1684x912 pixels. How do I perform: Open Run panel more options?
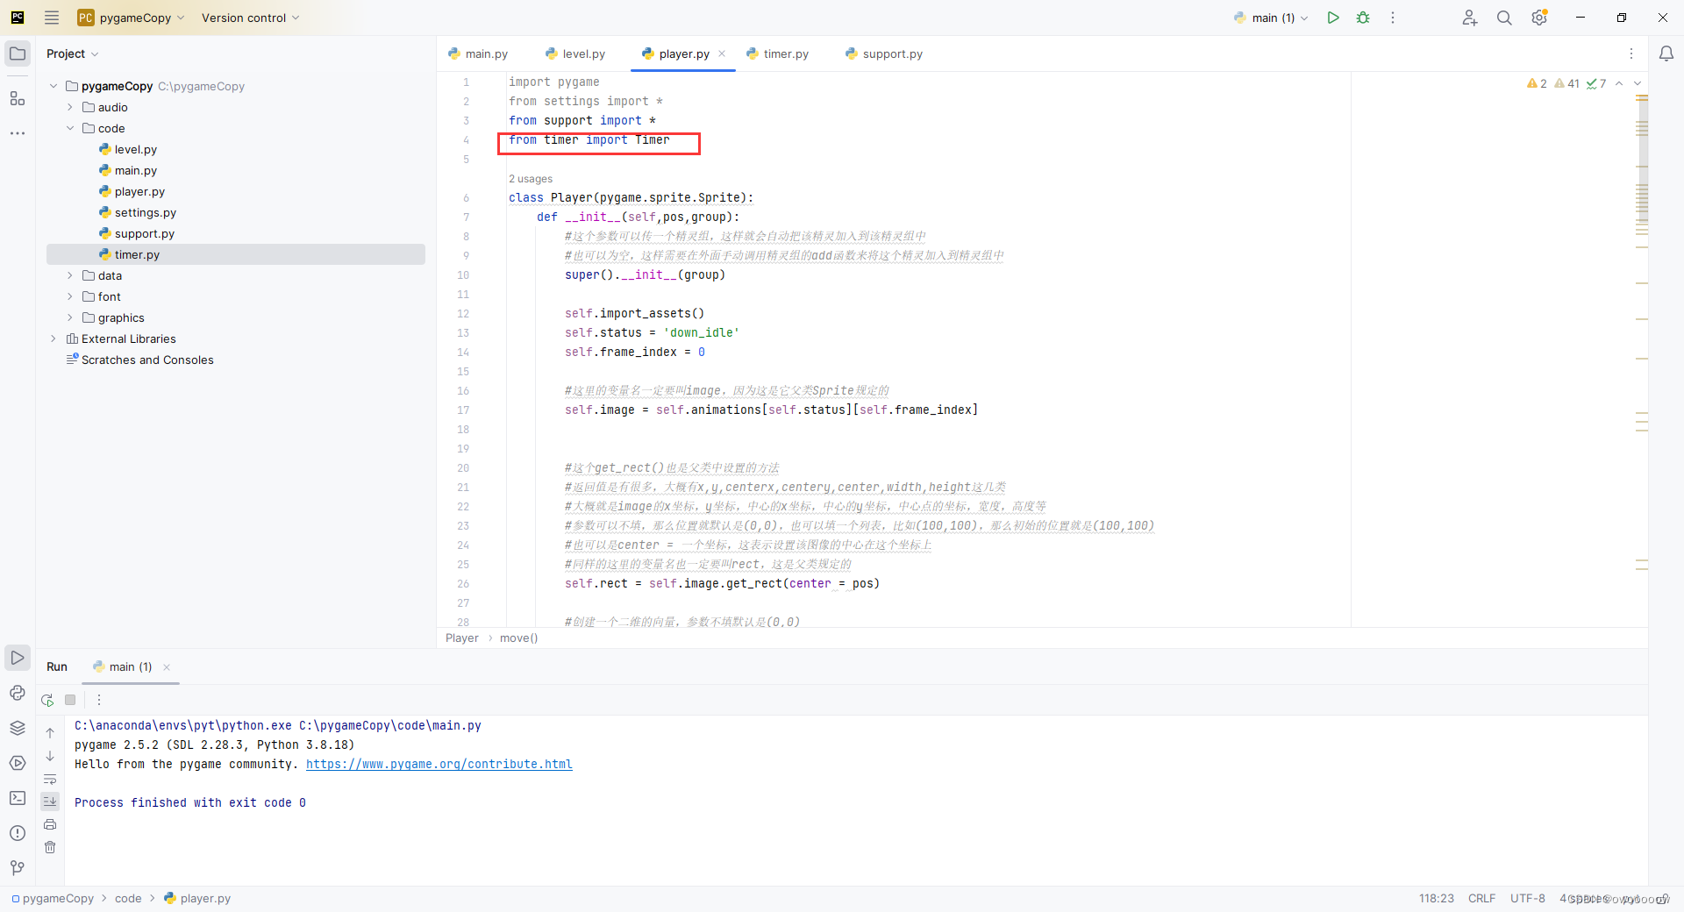point(99,700)
